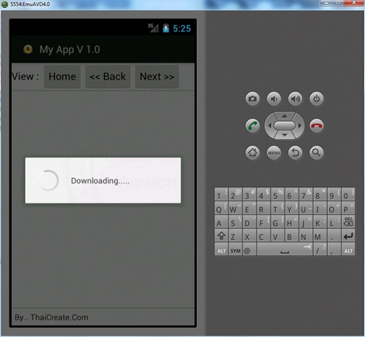Click the SYM key on the keyboard

pos(235,249)
